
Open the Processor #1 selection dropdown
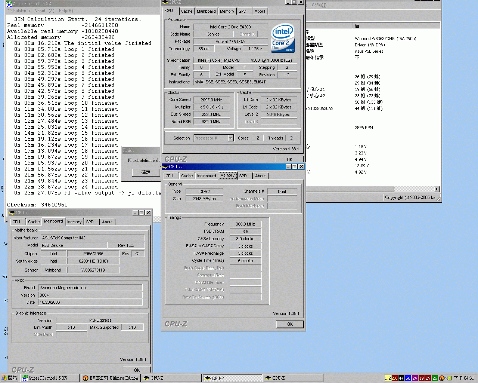[230, 138]
